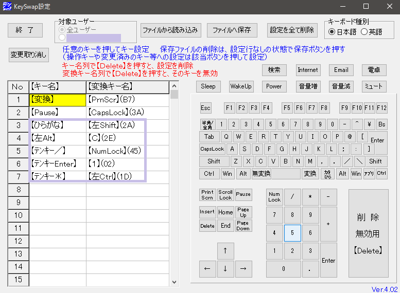The height and width of the screenshot is (293, 400).
Task: Select the 英語 keyboard type
Action: tap(372, 32)
